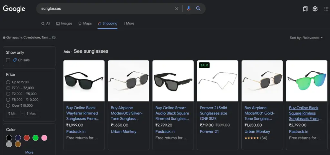Switch to the All results tab
The width and height of the screenshot is (330, 155).
coord(46,23)
